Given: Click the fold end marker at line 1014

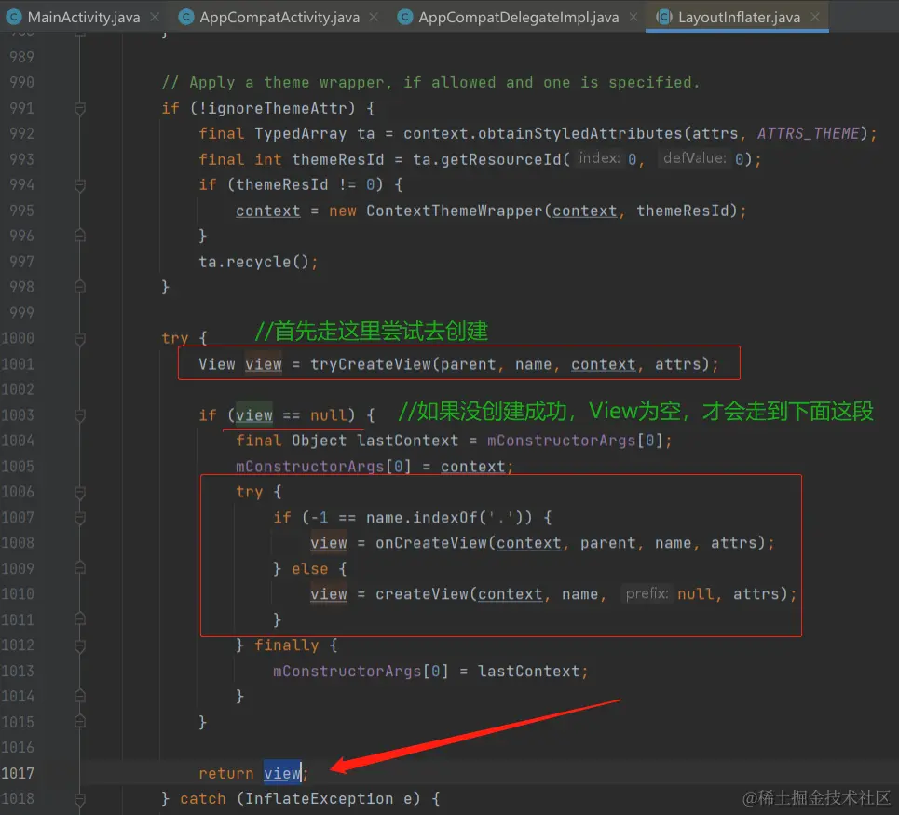Looking at the screenshot, I should pos(80,696).
